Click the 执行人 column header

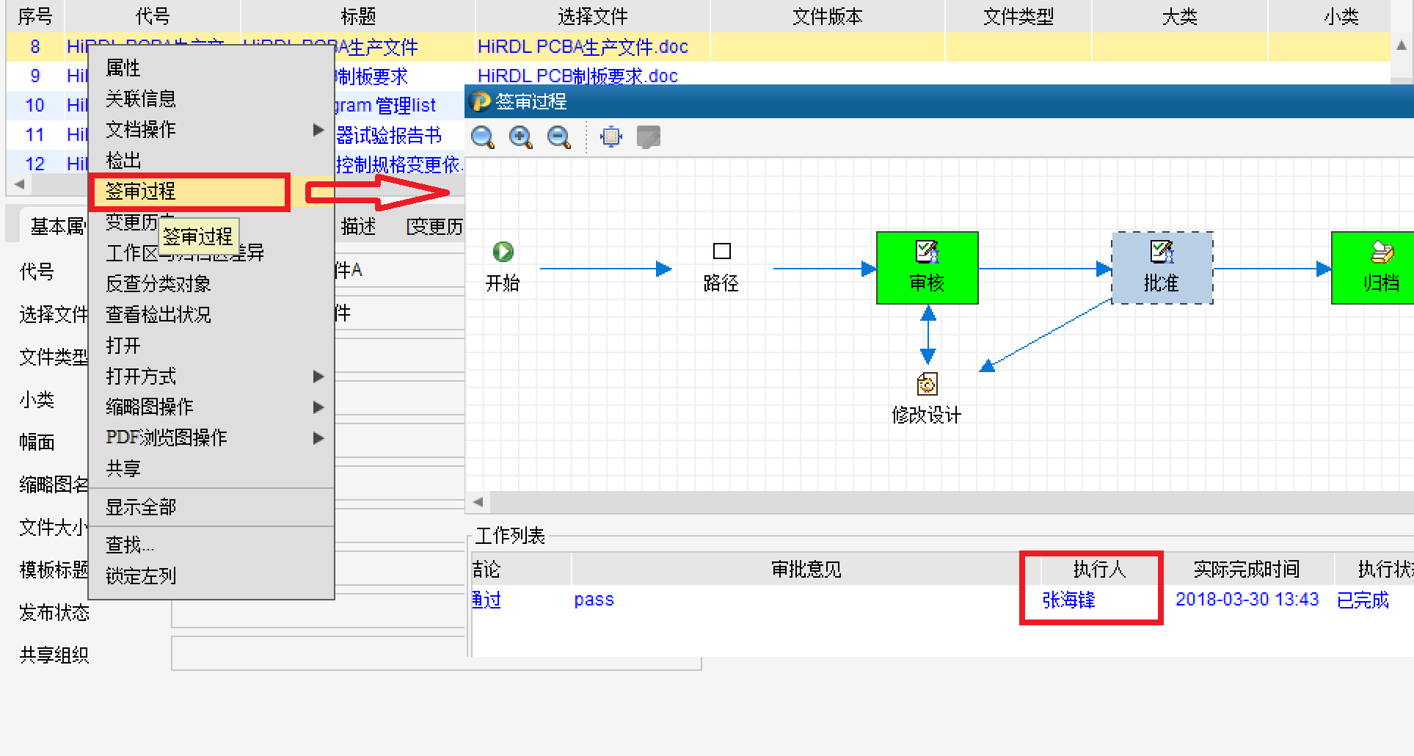pos(1099,570)
